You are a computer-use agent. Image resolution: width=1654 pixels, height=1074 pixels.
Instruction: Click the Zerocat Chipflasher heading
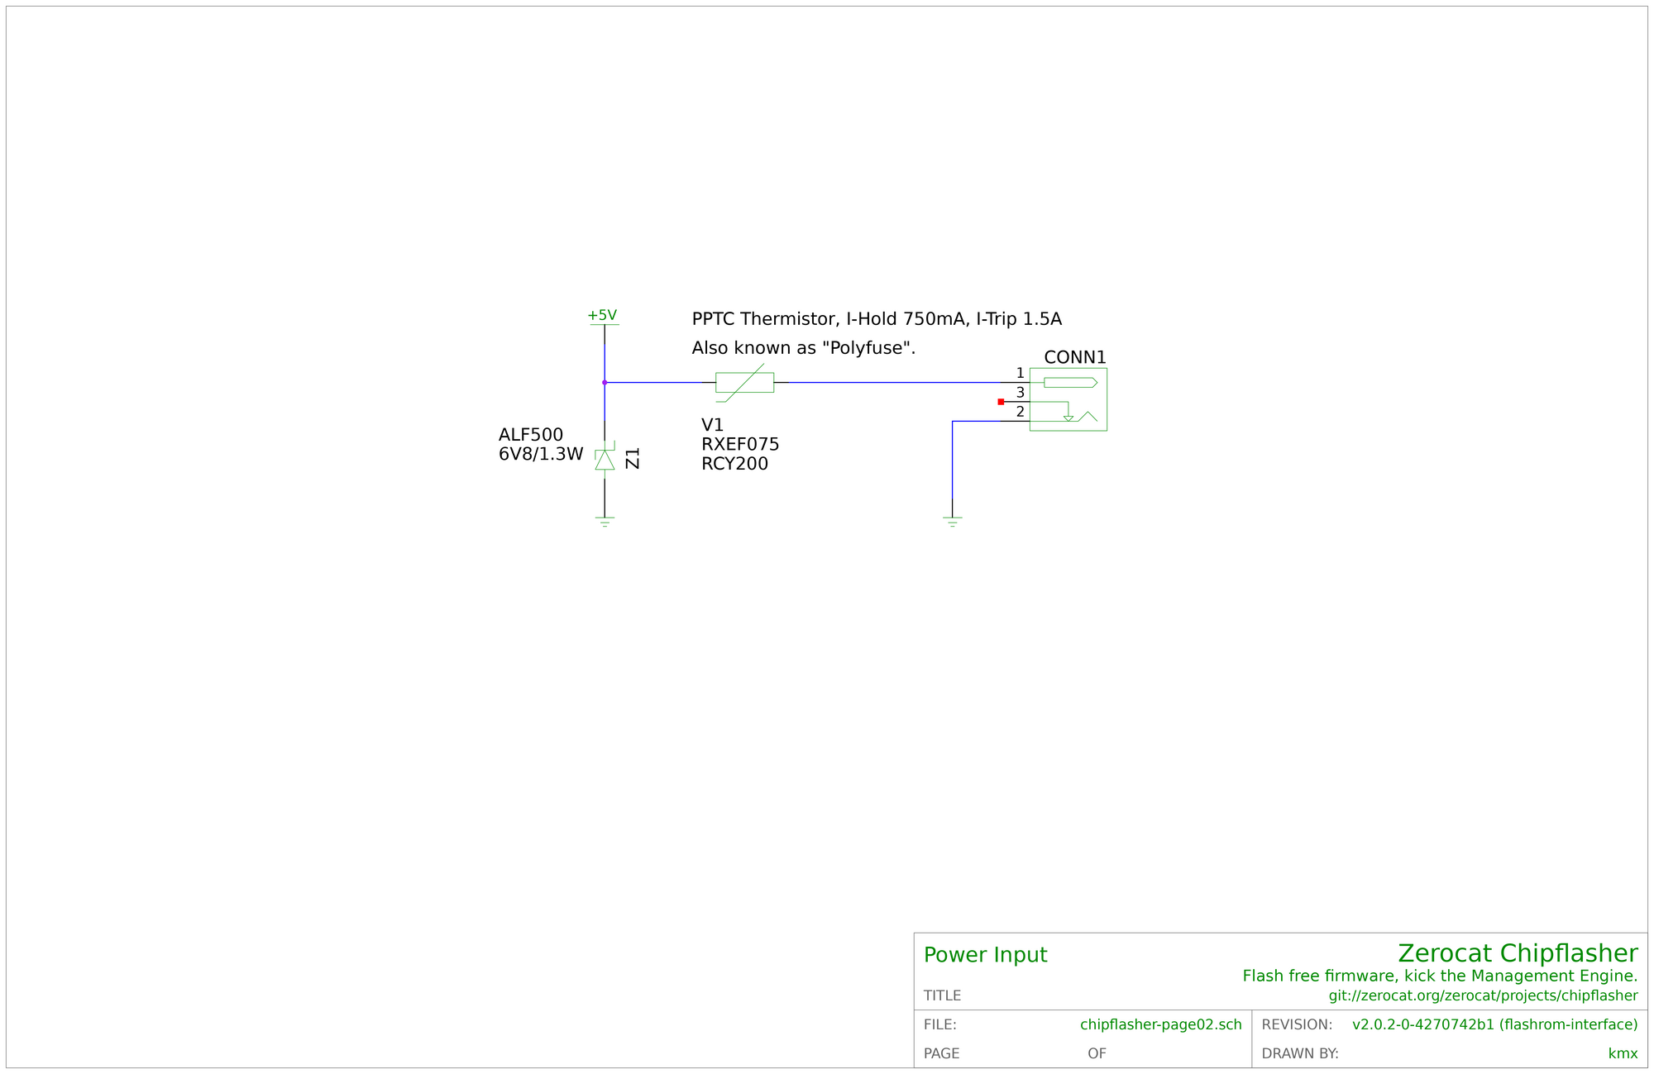click(1518, 953)
